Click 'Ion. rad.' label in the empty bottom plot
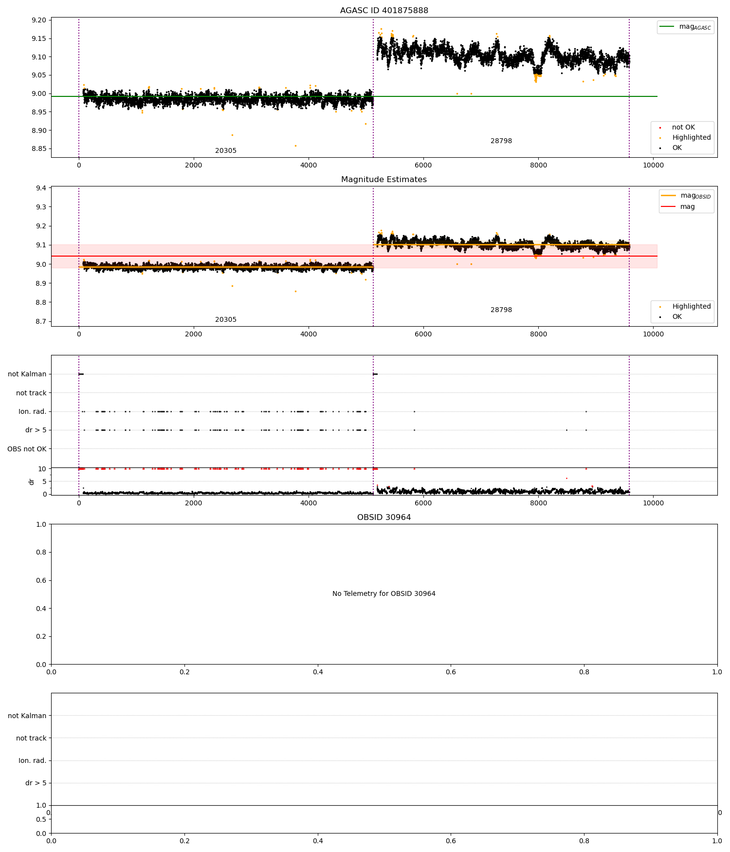Image resolution: width=730 pixels, height=852 pixels. coord(33,761)
